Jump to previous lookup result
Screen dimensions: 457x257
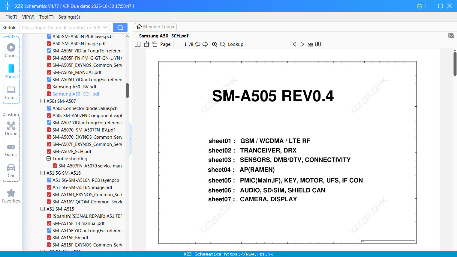[x=294, y=44]
